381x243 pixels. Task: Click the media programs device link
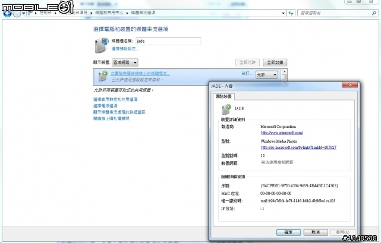pos(140,73)
